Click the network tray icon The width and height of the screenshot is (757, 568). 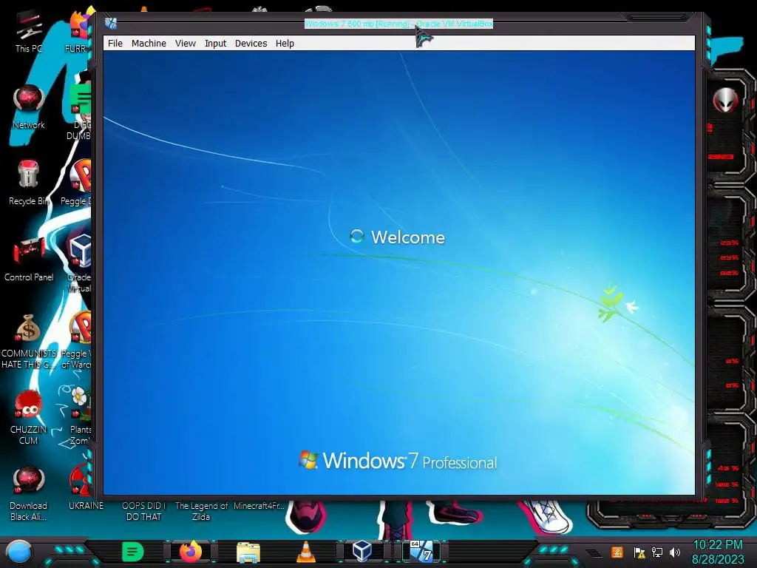[657, 552]
